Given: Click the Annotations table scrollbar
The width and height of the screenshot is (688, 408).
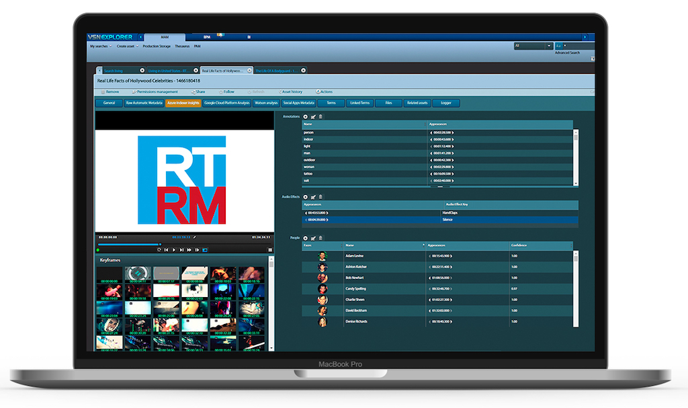Looking at the screenshot, I should click(576, 158).
